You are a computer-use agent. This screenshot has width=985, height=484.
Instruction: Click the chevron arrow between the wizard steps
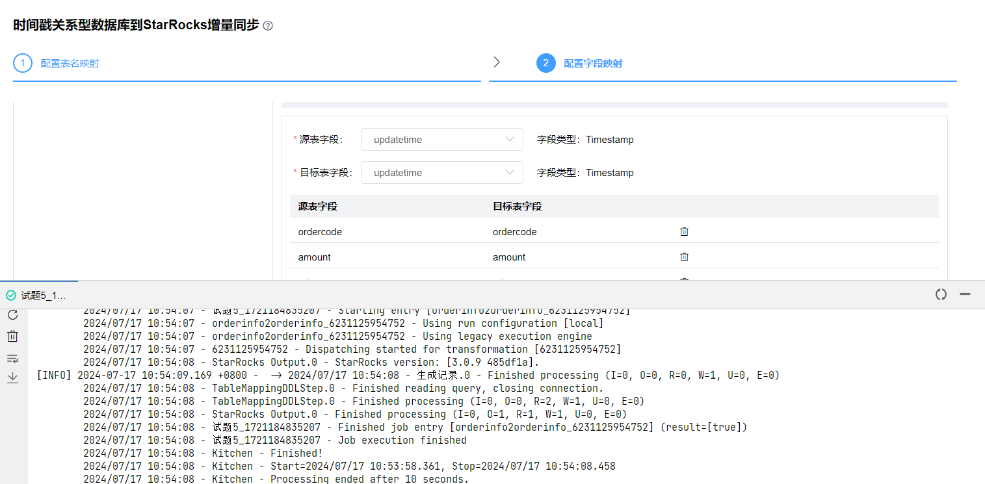pyautogui.click(x=497, y=62)
